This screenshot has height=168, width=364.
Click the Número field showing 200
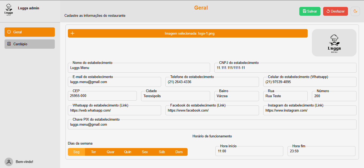coord(334,96)
